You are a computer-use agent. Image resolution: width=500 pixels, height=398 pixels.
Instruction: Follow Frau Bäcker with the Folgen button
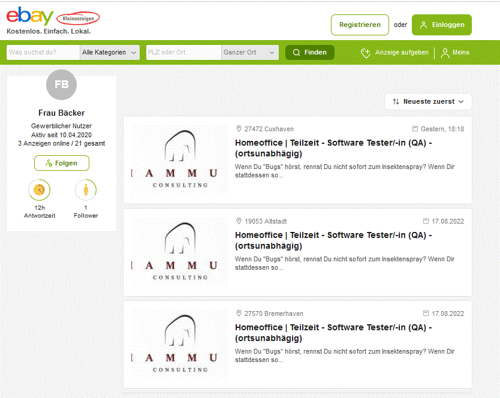pyautogui.click(x=62, y=163)
